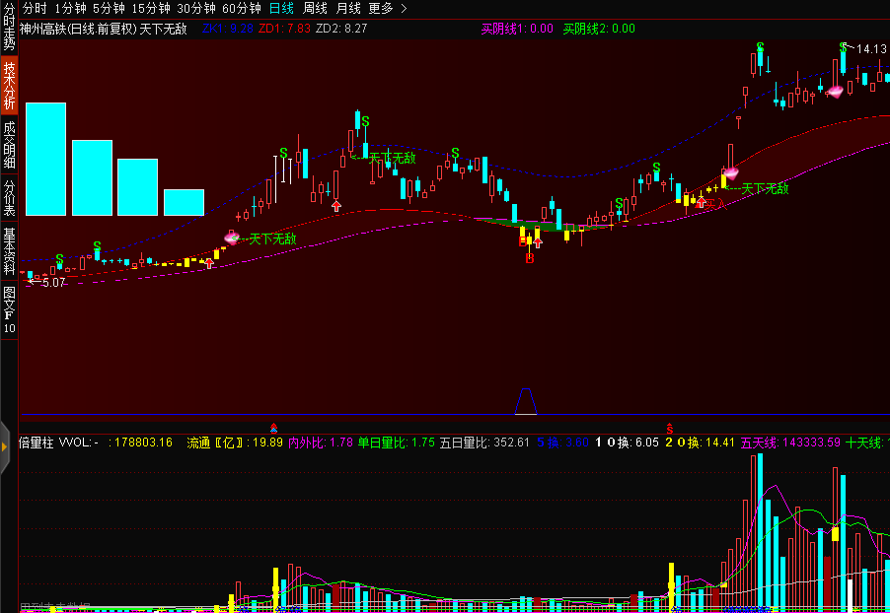Click the 五日量比: 352.61 value

484,443
